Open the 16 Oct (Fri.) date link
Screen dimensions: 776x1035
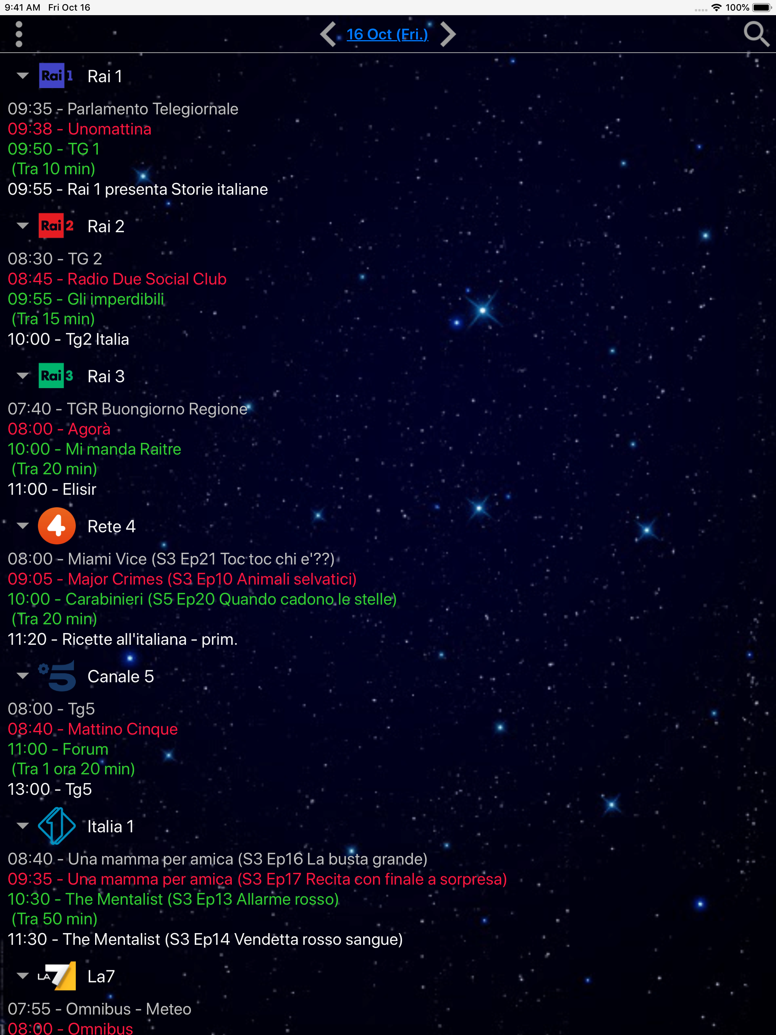[x=387, y=34]
